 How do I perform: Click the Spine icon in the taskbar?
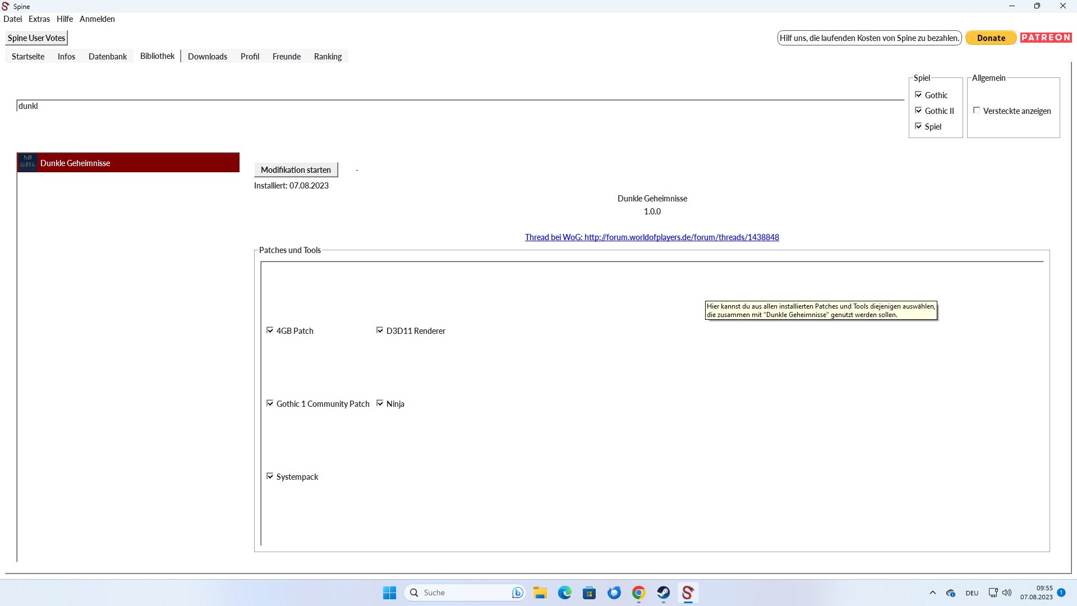688,593
